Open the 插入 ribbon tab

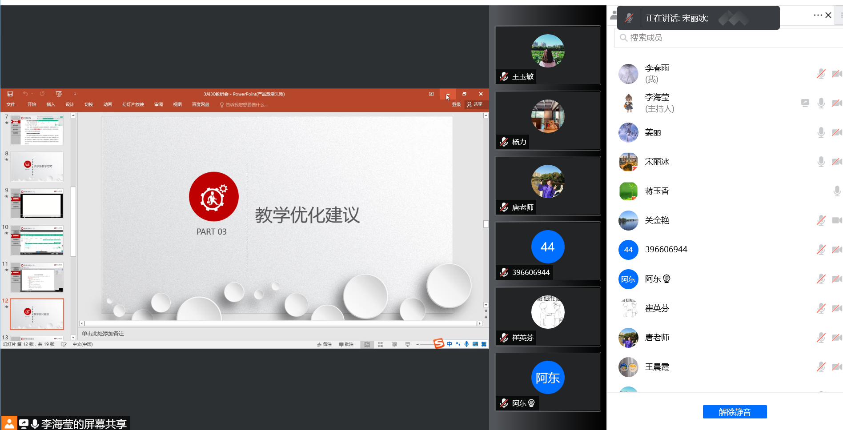coord(51,104)
